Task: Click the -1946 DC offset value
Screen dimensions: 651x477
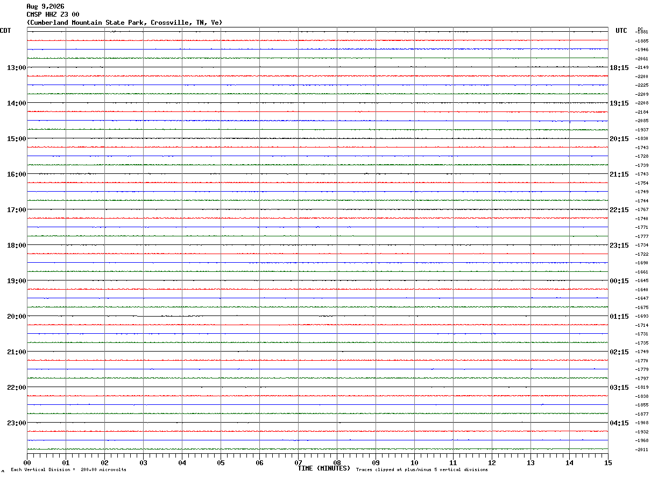Action: 642,50
